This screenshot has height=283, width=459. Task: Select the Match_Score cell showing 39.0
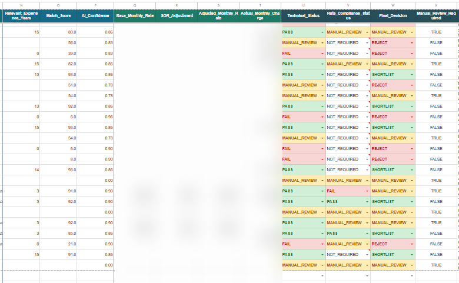[x=58, y=54]
